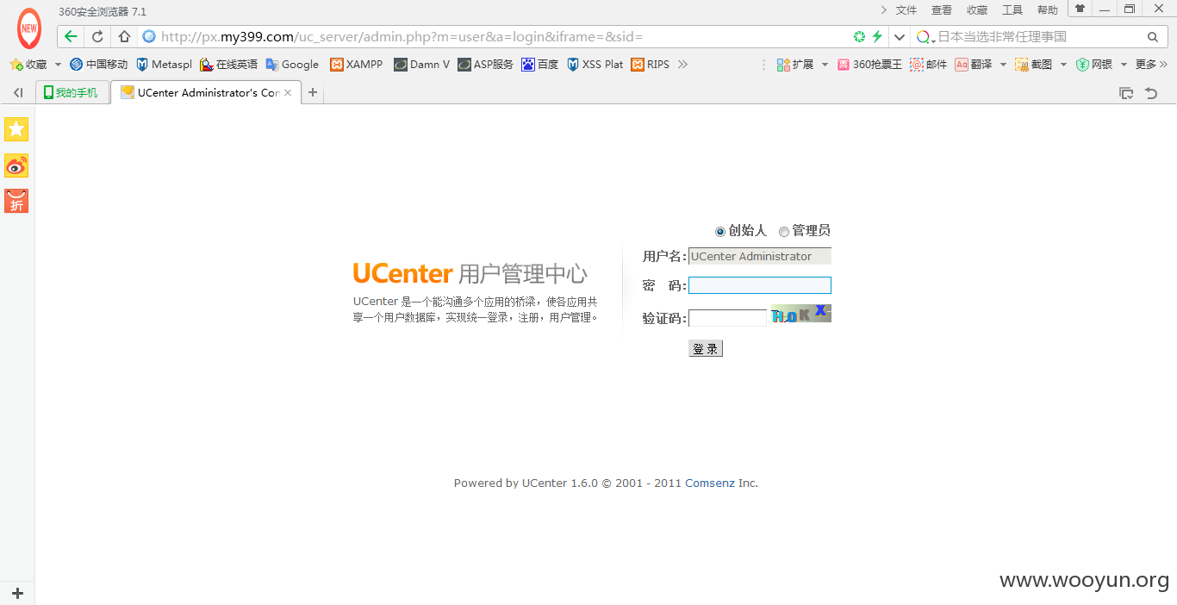Image resolution: width=1177 pixels, height=605 pixels.
Task: Focus the 密码 password field
Action: click(x=759, y=285)
